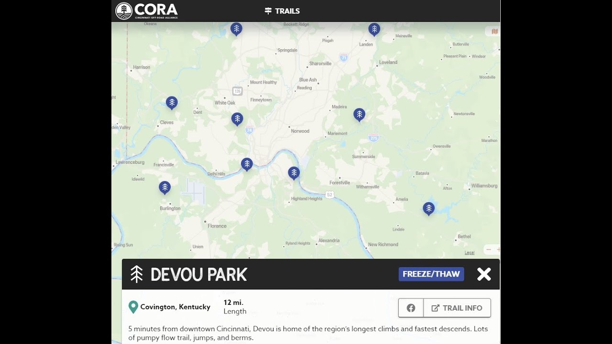
Task: Click the "New Richmond" map label
Action: tap(383, 244)
